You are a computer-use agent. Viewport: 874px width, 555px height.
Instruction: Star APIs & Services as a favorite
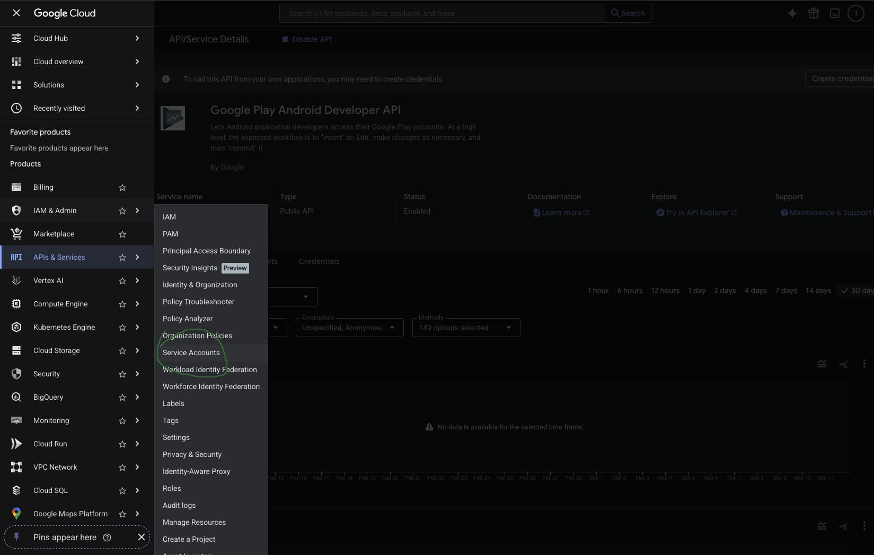tap(122, 257)
